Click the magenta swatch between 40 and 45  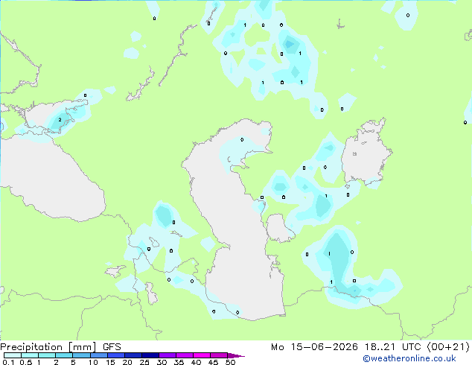click(202, 355)
